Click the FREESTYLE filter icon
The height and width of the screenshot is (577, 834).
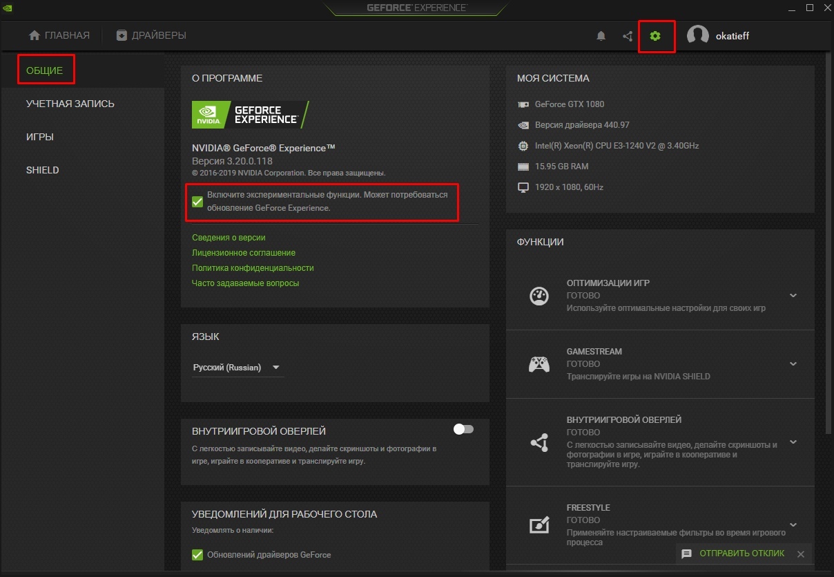click(x=539, y=525)
